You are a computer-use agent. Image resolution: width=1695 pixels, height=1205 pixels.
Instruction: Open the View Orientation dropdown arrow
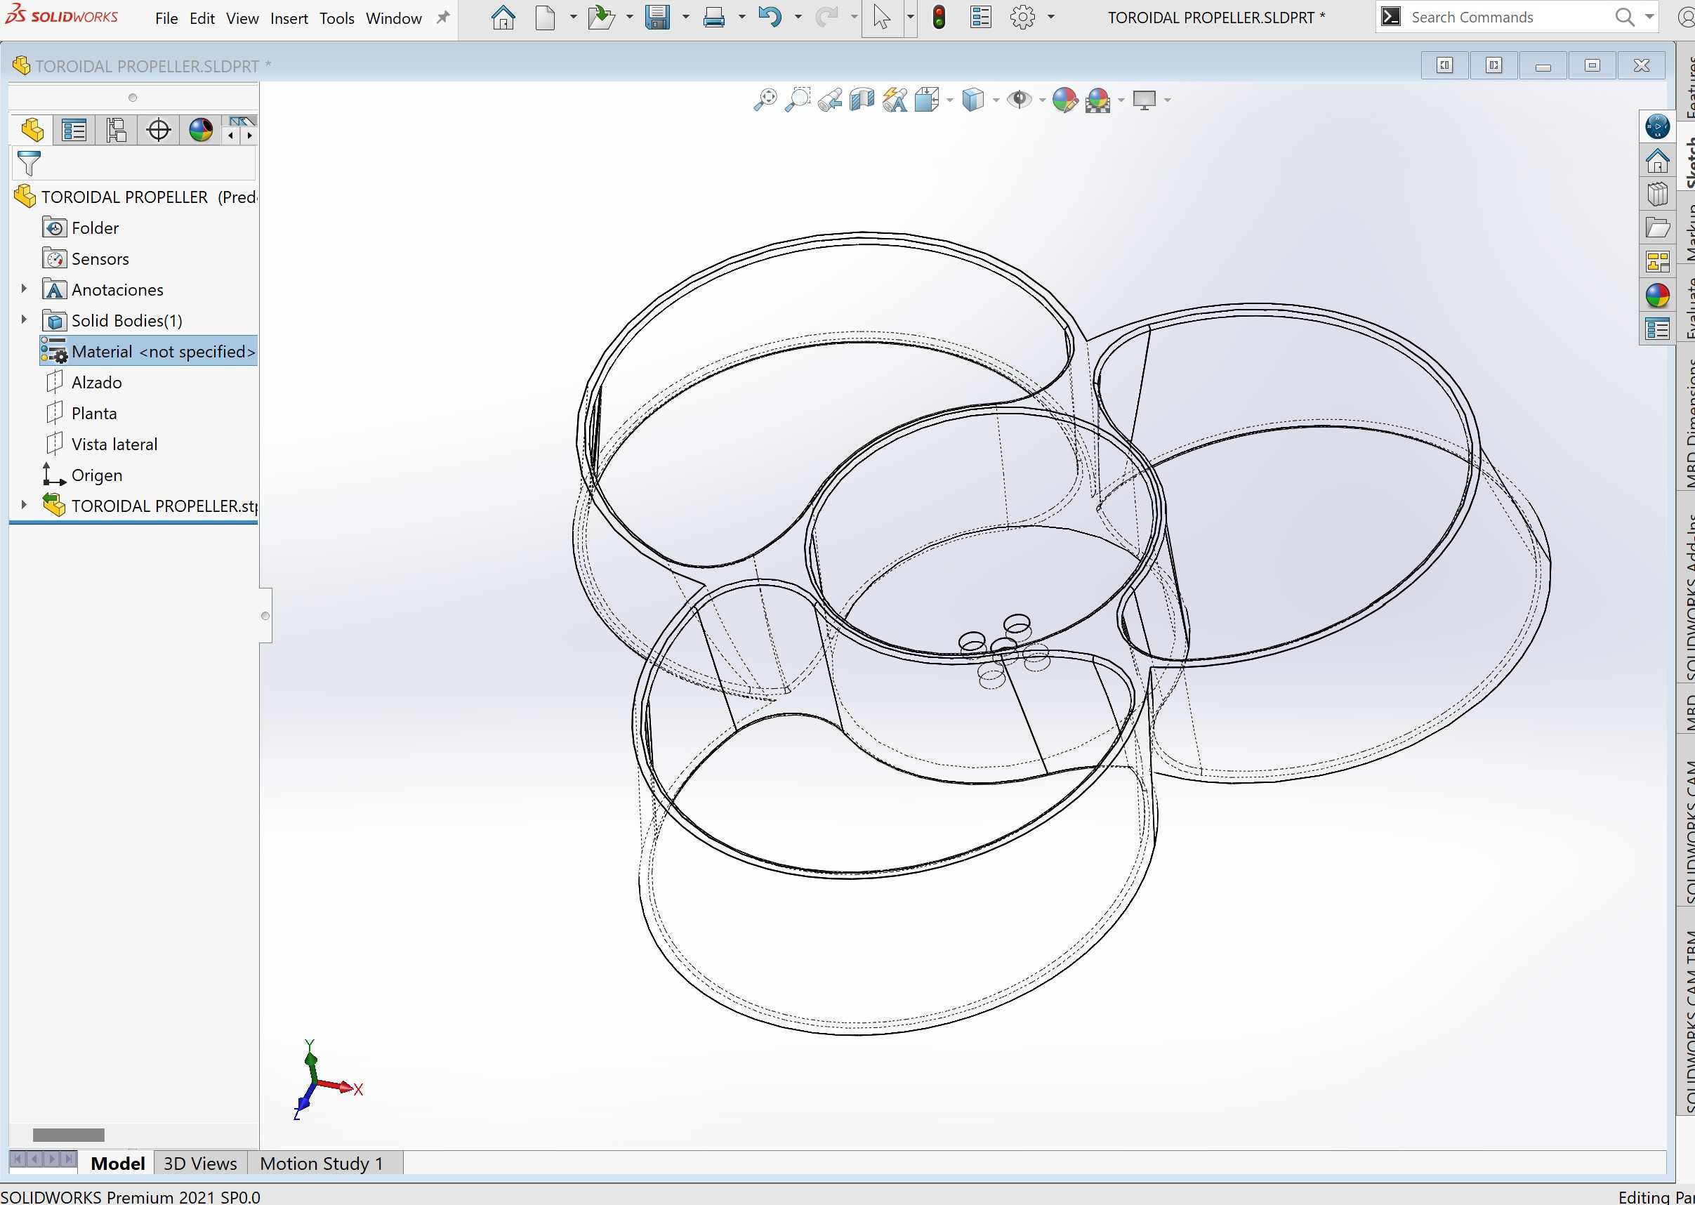(x=949, y=100)
